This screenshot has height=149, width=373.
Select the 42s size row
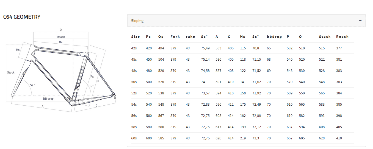point(242,48)
